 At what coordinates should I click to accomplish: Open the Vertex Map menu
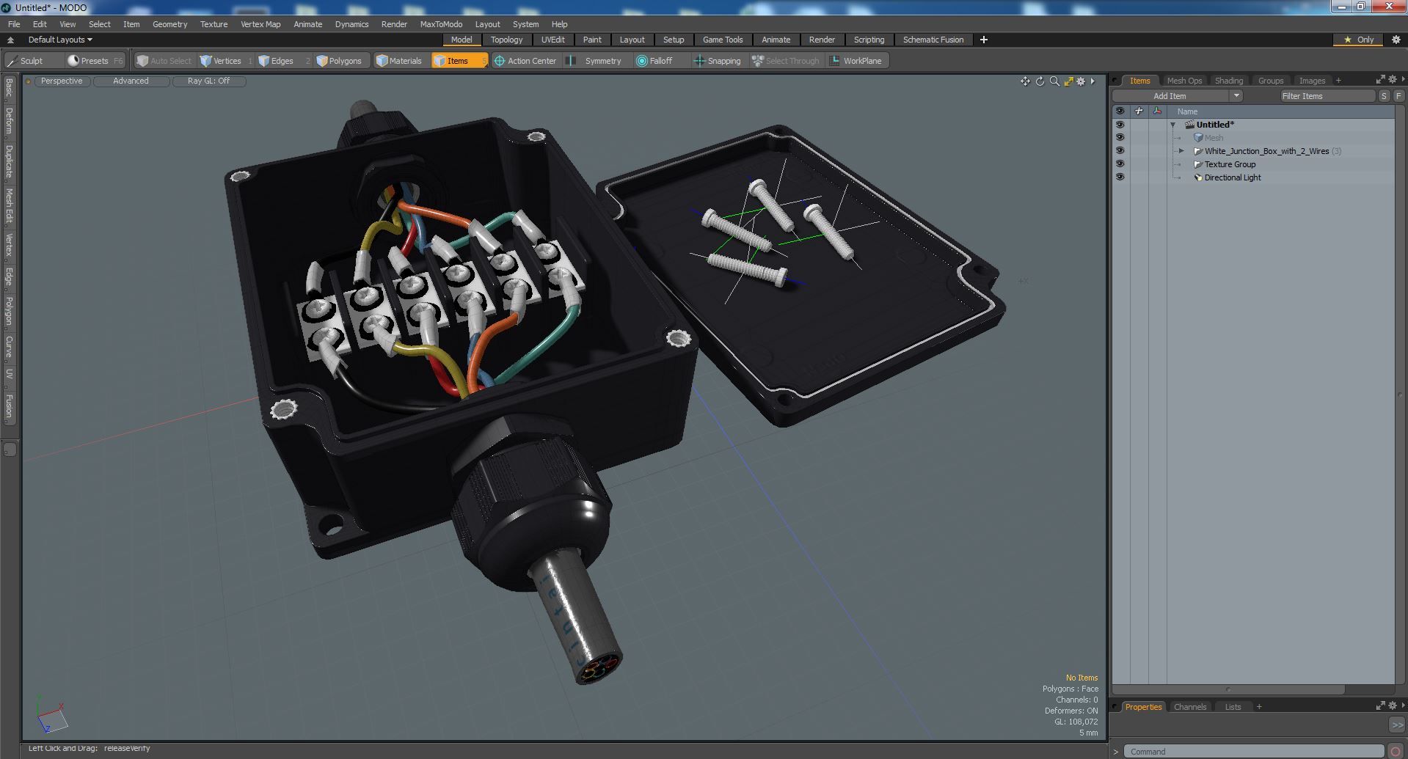(260, 24)
